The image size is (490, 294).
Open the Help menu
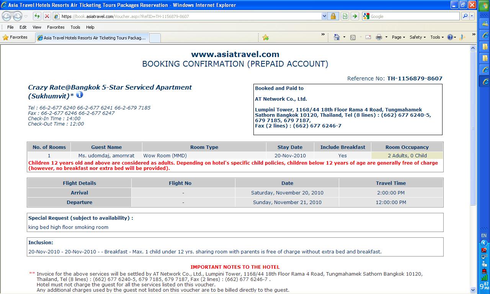pyautogui.click(x=90, y=27)
